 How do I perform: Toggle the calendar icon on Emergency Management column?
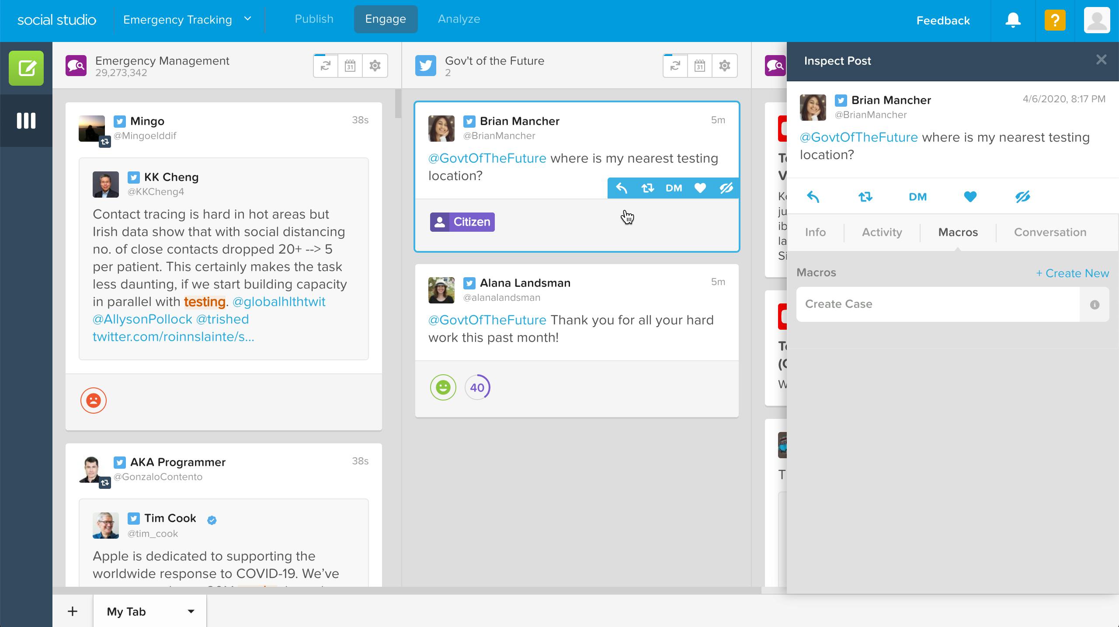tap(351, 66)
